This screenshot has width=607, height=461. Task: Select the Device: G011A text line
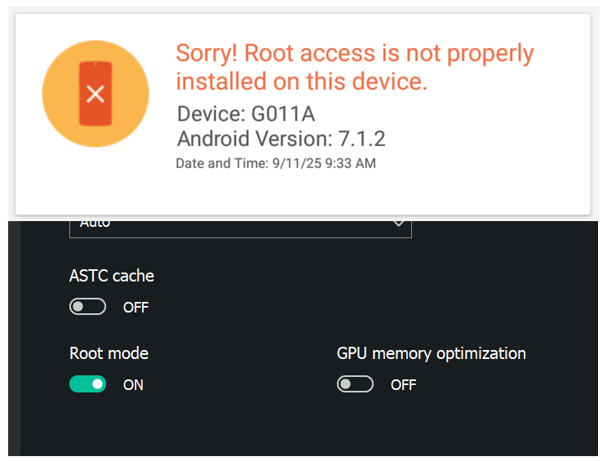point(246,114)
